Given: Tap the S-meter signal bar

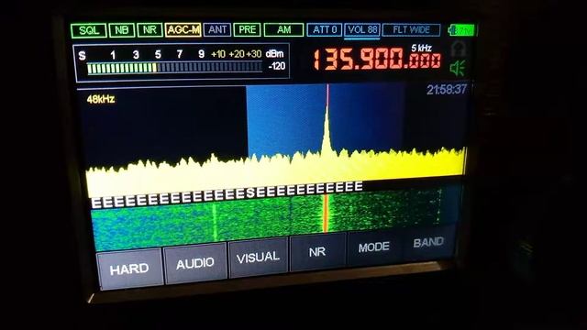Looking at the screenshot, I should click(x=174, y=68).
